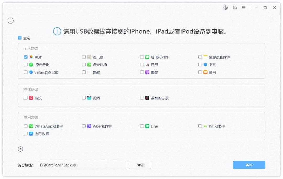Click the info icon above backup path

[x=20, y=149]
